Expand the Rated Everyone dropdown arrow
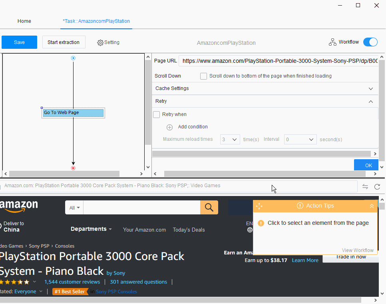 [41, 292]
